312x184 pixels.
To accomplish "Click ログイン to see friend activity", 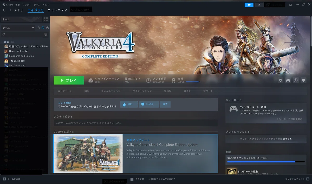I will click(287, 139).
